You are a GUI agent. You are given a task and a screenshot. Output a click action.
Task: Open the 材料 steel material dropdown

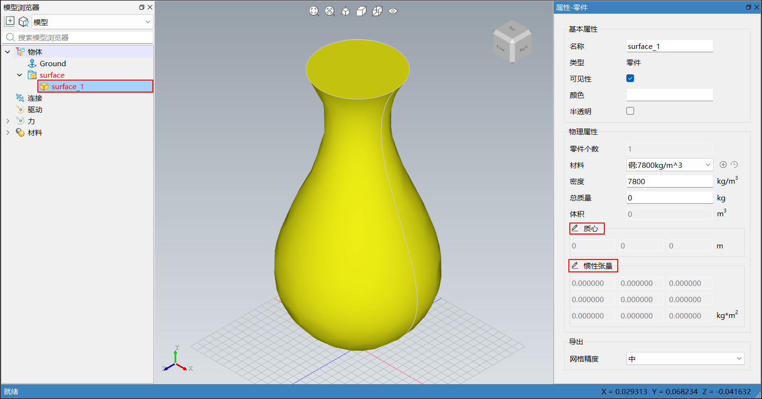pyautogui.click(x=670, y=165)
